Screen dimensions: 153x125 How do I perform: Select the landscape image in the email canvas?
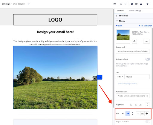pyautogui.click(x=55, y=77)
